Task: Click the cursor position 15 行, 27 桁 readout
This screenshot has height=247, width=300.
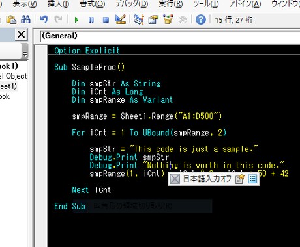Action: pos(233,20)
